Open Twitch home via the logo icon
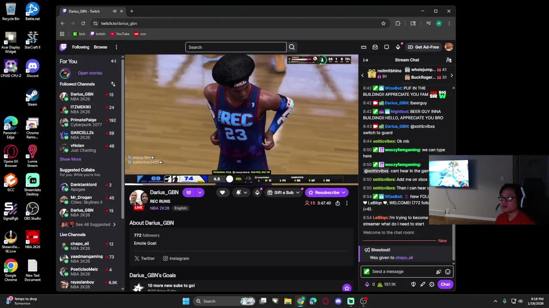This screenshot has width=549, height=308. point(63,47)
